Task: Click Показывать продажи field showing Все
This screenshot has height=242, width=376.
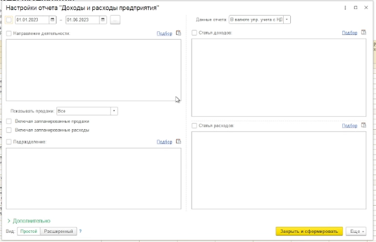Action: click(84, 111)
